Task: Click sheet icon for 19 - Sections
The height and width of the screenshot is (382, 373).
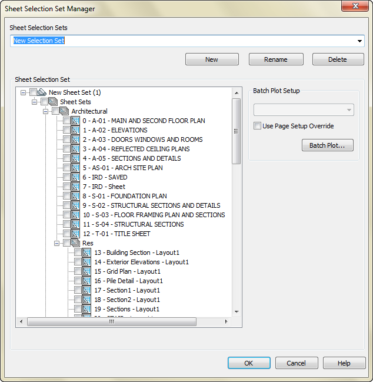Action: (86, 309)
